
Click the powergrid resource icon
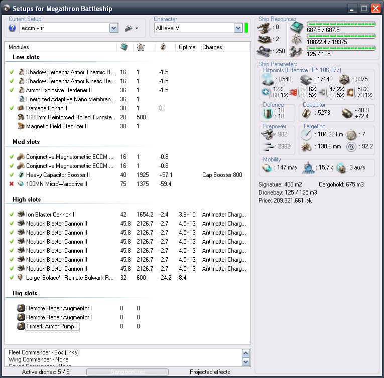coord(296,40)
